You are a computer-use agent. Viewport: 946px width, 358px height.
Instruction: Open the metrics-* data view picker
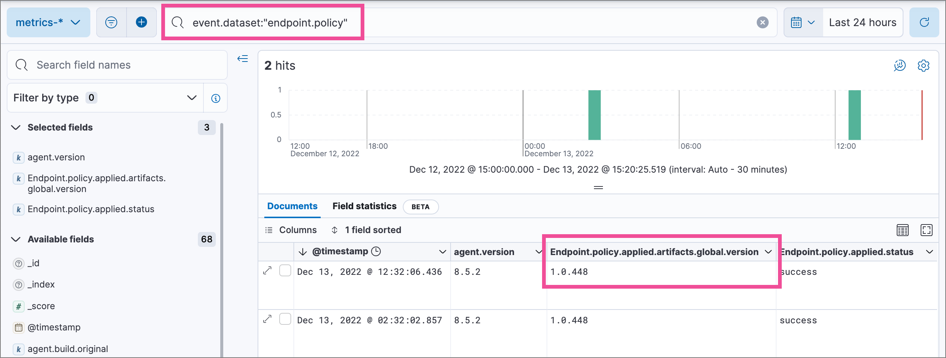point(48,22)
